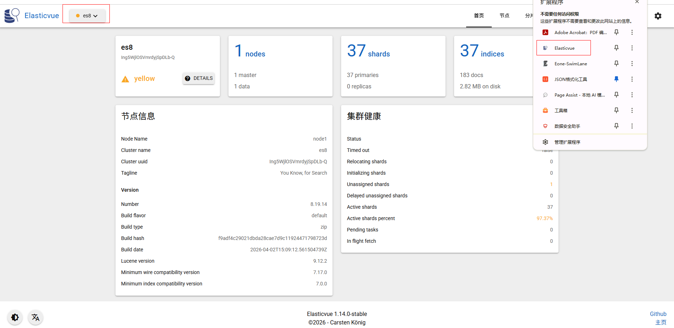Click the Unassigned shards value 1
This screenshot has width=674, height=328.
[551, 184]
